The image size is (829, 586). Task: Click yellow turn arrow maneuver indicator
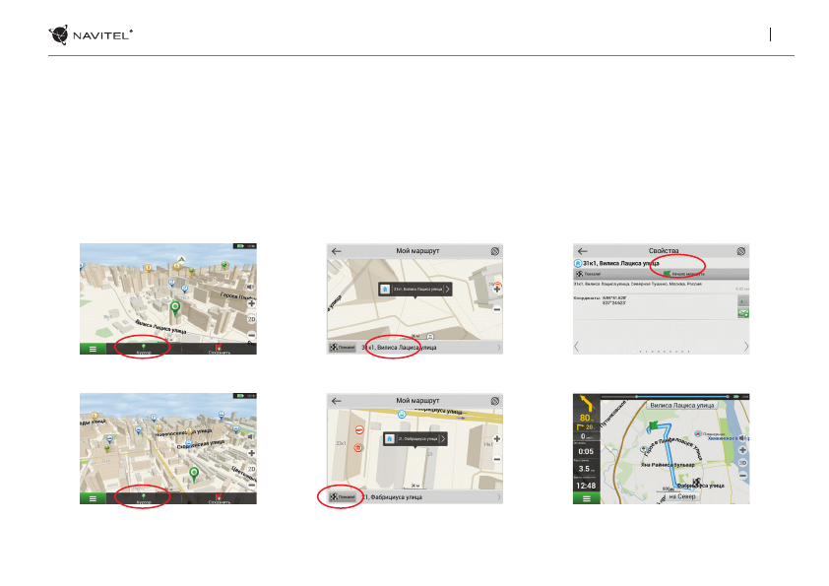pos(587,405)
